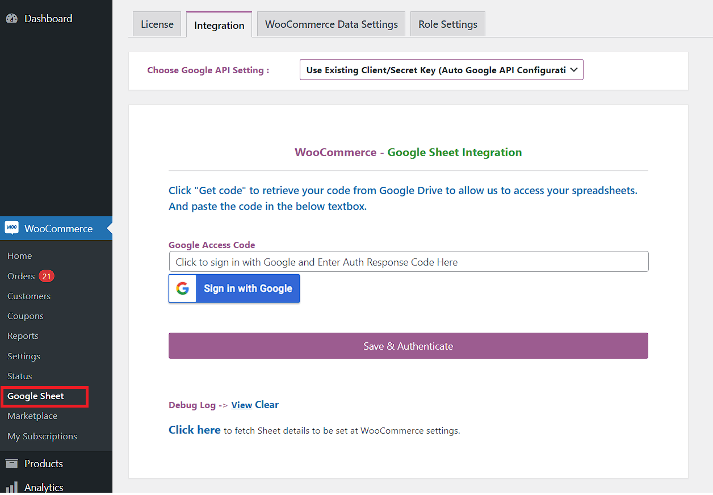Click the Google G logo icon
The height and width of the screenshot is (495, 713).
182,288
